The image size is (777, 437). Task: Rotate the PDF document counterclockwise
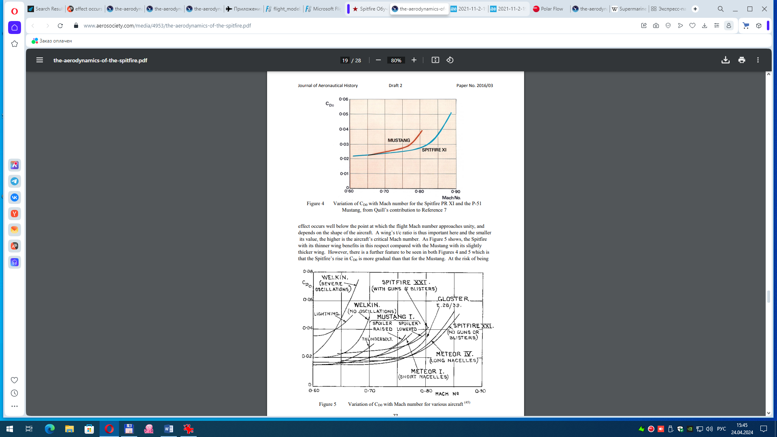pyautogui.click(x=450, y=60)
